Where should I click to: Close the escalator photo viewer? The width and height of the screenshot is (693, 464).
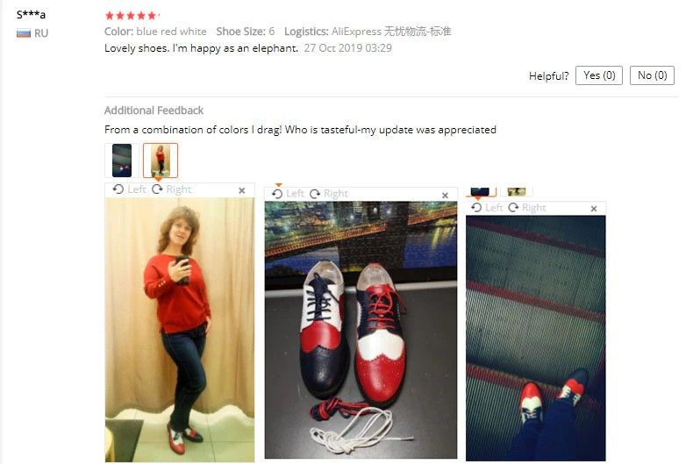[594, 209]
